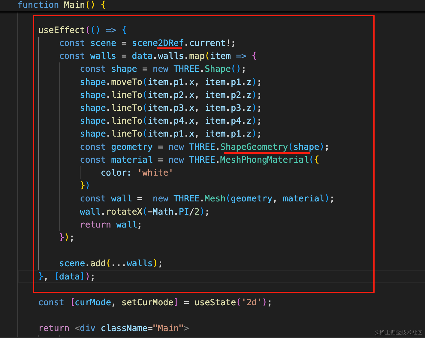
Task: Click 'const walls' variable declaration
Action: click(x=88, y=56)
